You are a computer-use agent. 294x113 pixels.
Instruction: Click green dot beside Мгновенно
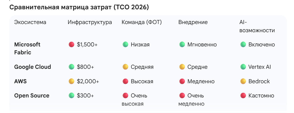point(182,44)
